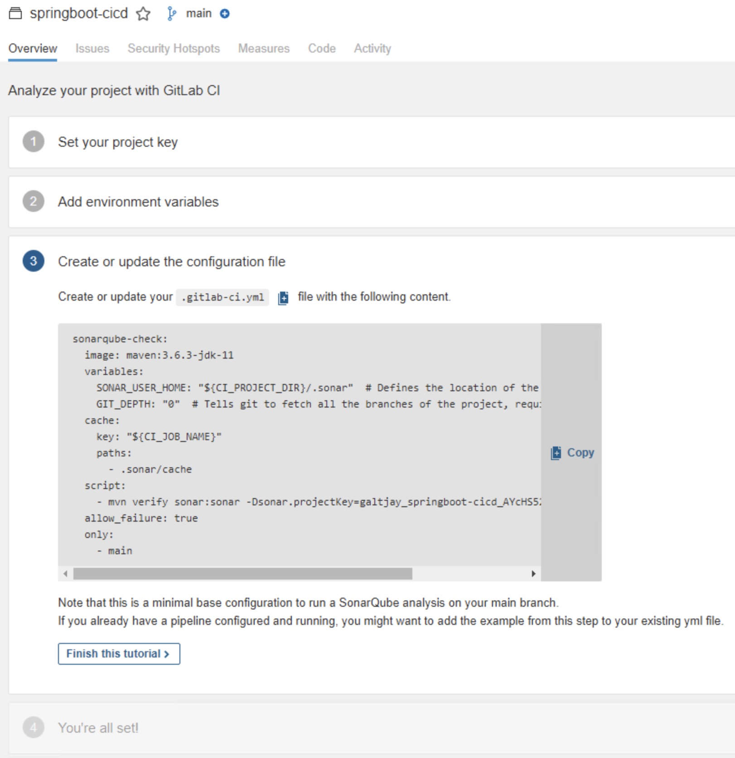Image resolution: width=735 pixels, height=758 pixels.
Task: Click the step 3 blue number circle
Action: 34,261
